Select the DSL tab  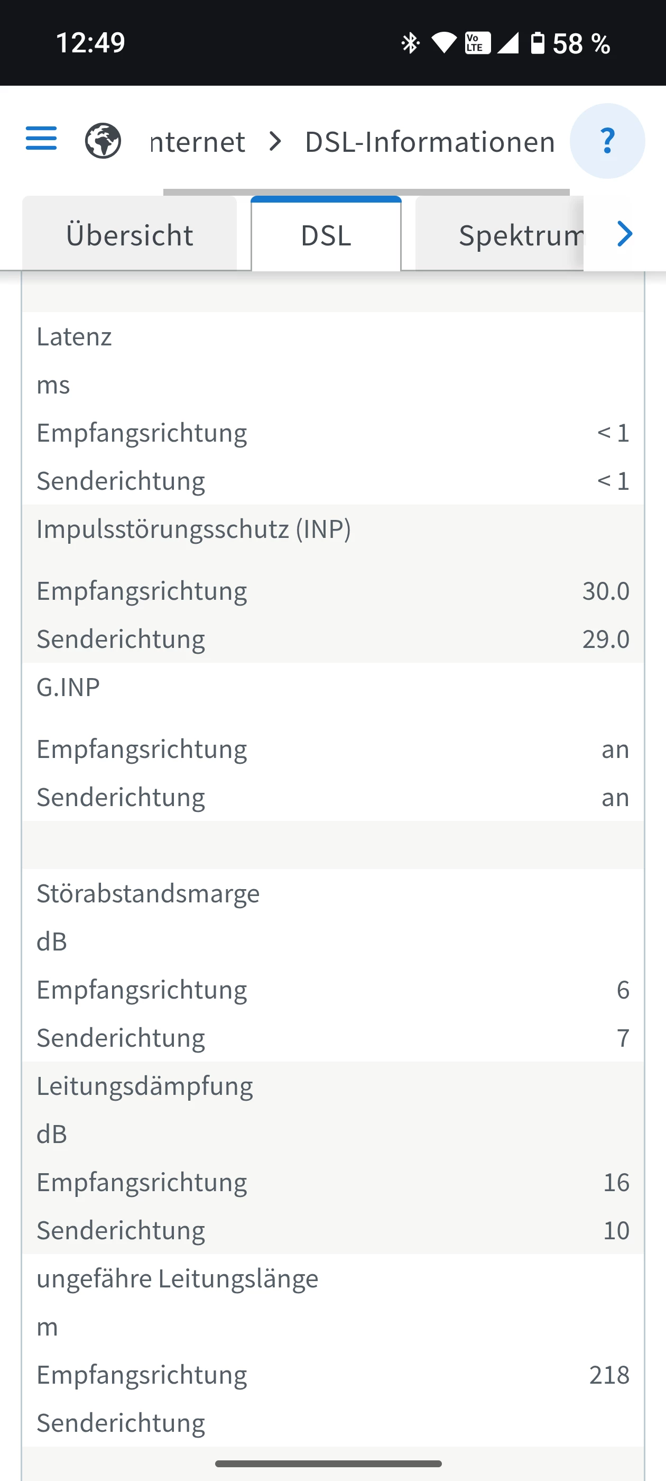click(326, 235)
